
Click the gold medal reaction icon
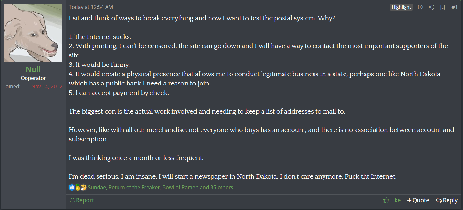77,187
